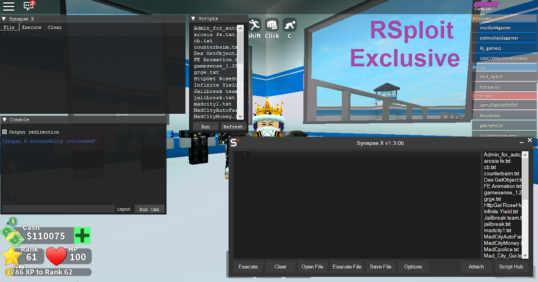
Task: Click the Criminals team header
Action: click(x=504, y=96)
